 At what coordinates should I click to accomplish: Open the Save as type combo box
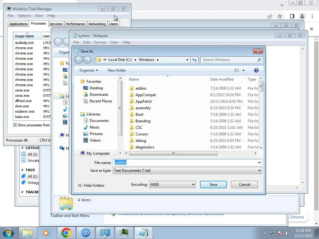187,171
